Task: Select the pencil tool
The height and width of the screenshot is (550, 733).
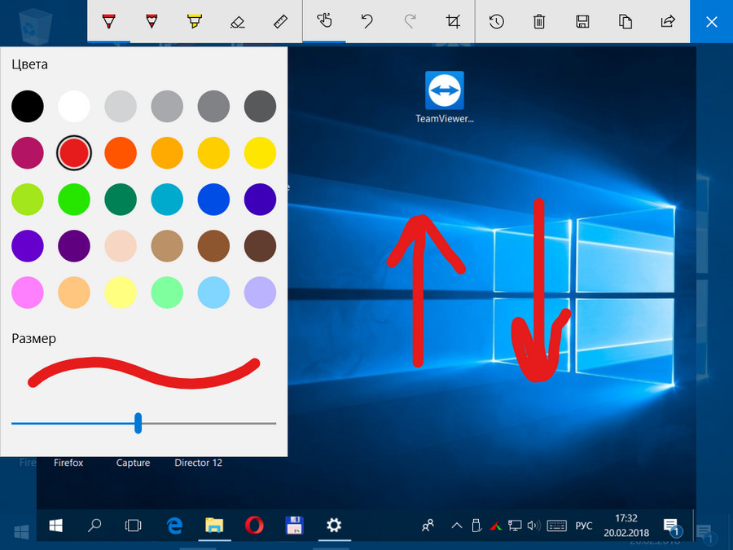Action: (x=151, y=21)
